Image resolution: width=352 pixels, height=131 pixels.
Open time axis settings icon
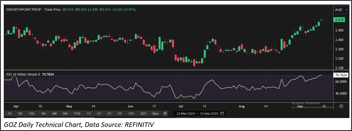tap(341, 106)
